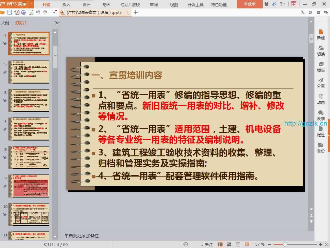Viewport: 330px width, 248px height.
Task: Toggle the 备注 notes pane in status bar
Action: (206, 244)
